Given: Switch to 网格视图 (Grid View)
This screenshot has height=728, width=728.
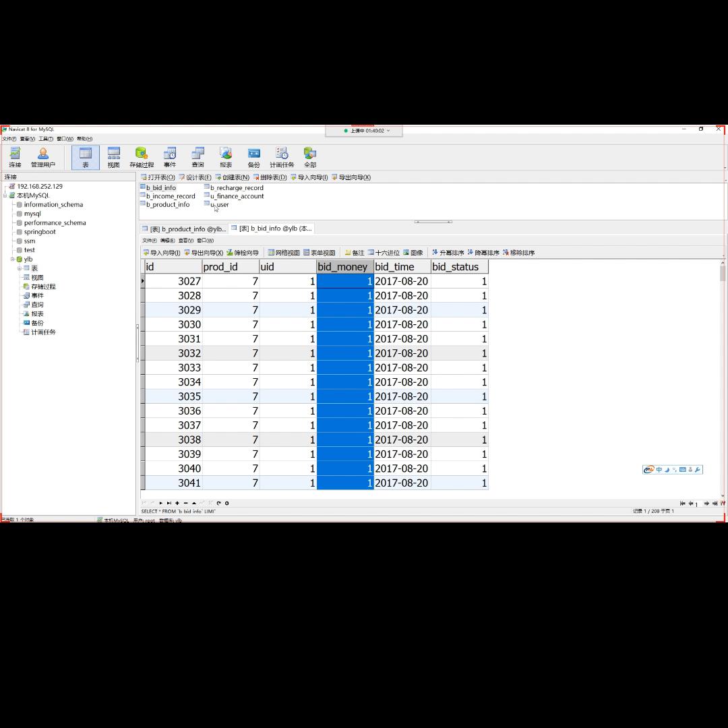Looking at the screenshot, I should click(x=284, y=253).
